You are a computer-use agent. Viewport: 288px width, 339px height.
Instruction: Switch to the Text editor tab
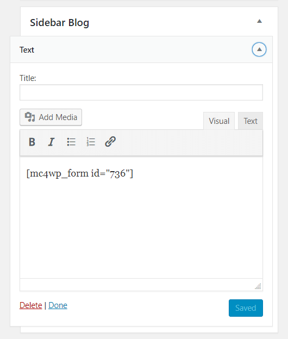[x=251, y=121]
